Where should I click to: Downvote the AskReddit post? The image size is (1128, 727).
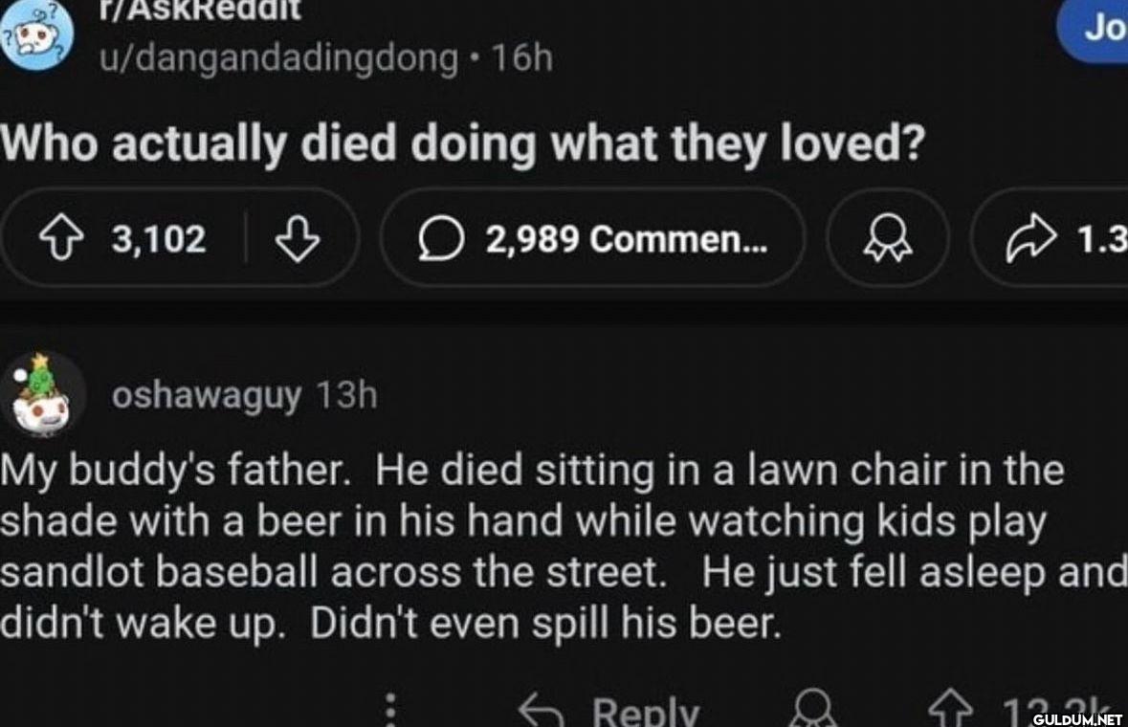(x=297, y=238)
